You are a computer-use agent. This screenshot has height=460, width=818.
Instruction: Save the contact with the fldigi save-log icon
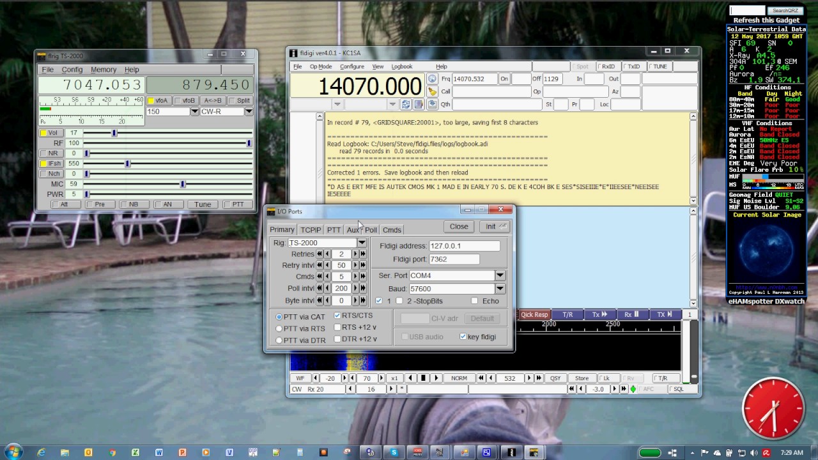tap(432, 104)
